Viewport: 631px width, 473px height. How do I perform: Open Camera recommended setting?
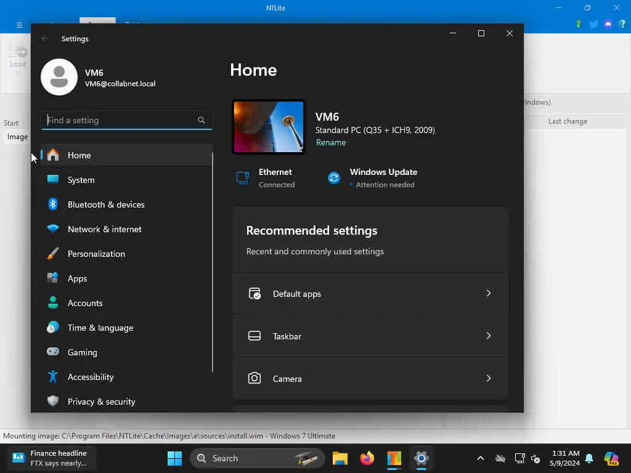(370, 378)
